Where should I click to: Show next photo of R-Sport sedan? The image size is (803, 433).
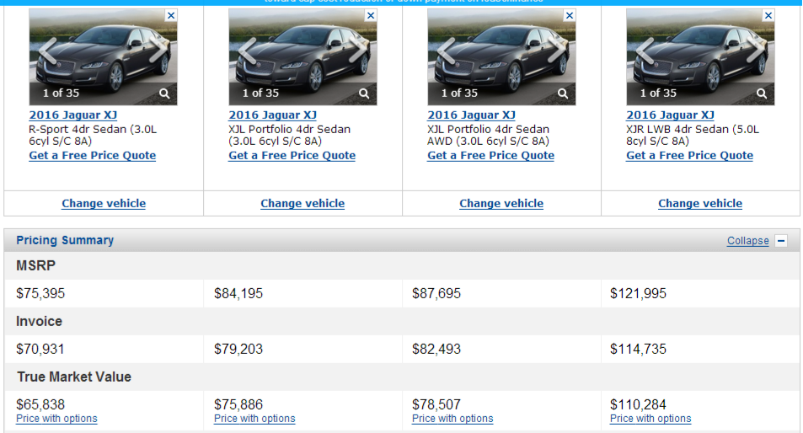click(159, 51)
